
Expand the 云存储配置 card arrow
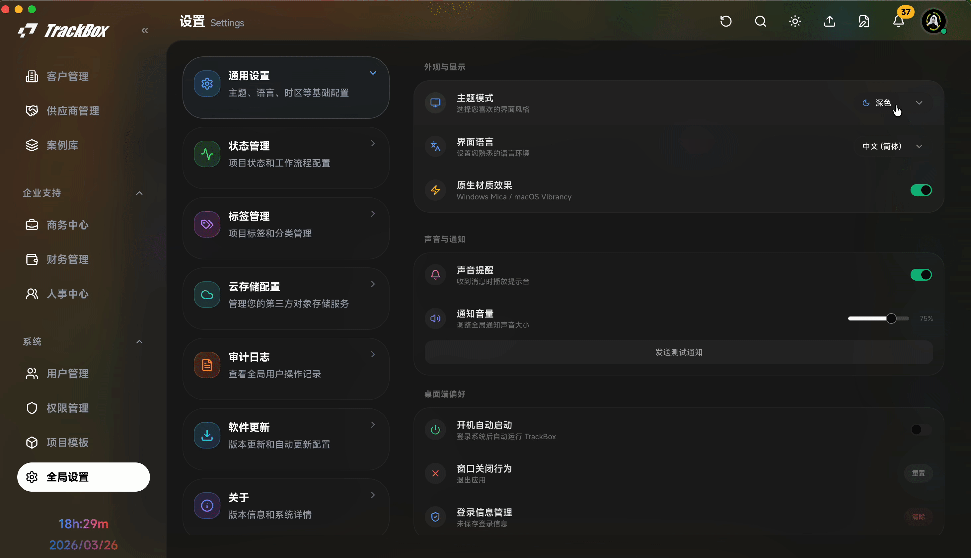pos(373,284)
